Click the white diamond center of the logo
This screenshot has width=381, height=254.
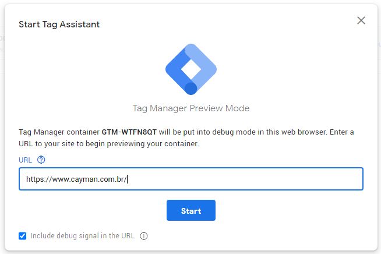point(191,69)
